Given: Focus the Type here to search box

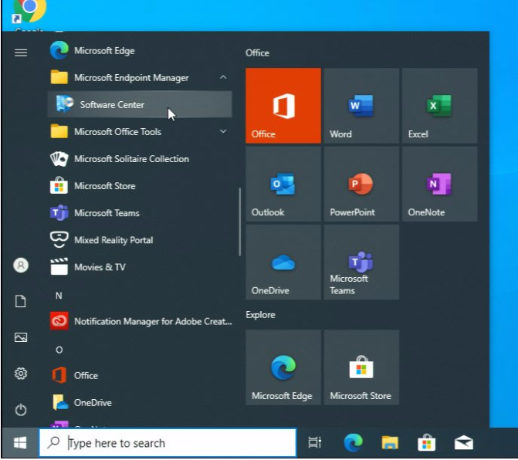Looking at the screenshot, I should tap(168, 443).
